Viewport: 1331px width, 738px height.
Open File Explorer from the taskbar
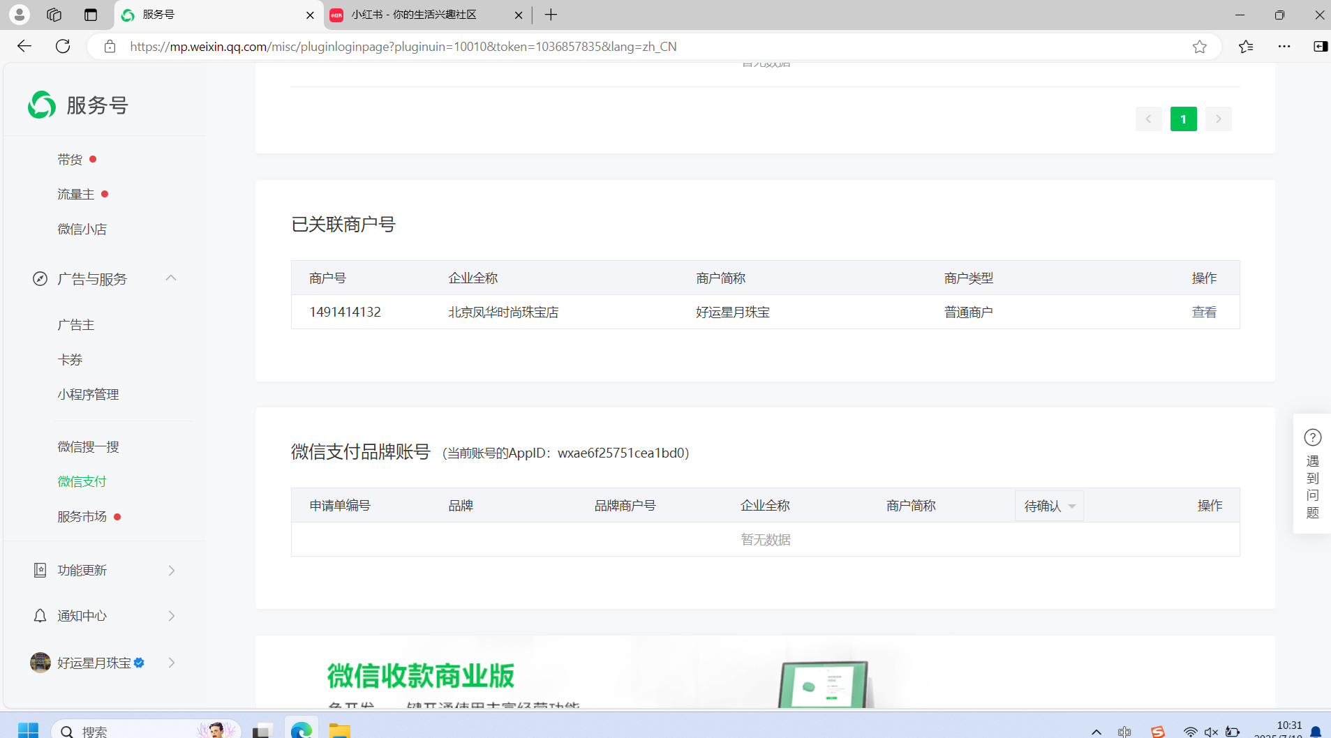coord(339,730)
